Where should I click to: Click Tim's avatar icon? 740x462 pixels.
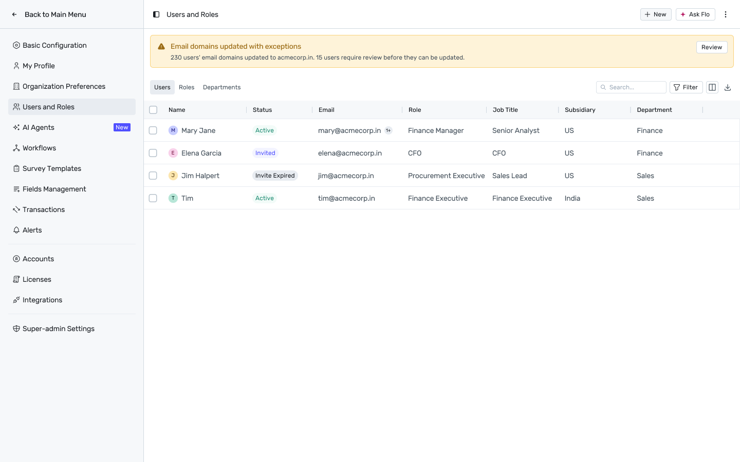[x=173, y=198]
